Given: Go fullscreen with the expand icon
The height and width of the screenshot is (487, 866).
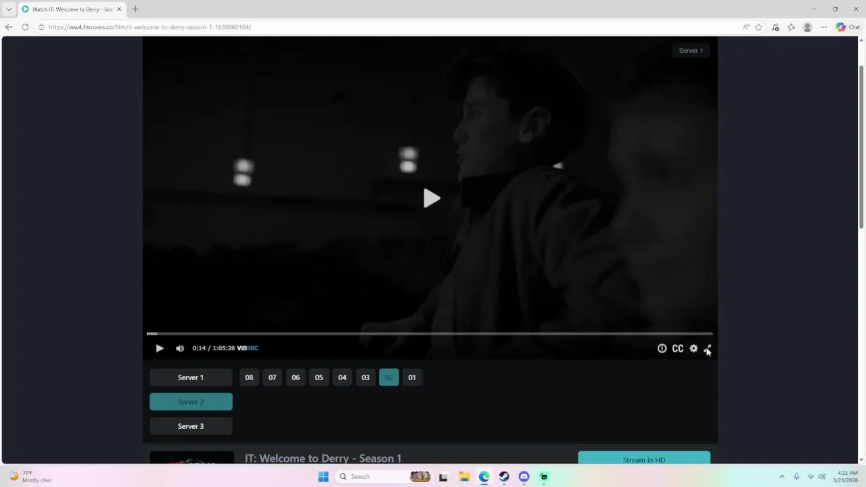Looking at the screenshot, I should tap(708, 348).
